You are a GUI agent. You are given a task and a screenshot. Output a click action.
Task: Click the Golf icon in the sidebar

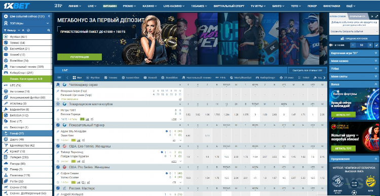(x=6, y=133)
